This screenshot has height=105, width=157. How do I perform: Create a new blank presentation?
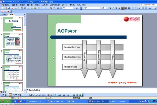click(x=3, y=8)
